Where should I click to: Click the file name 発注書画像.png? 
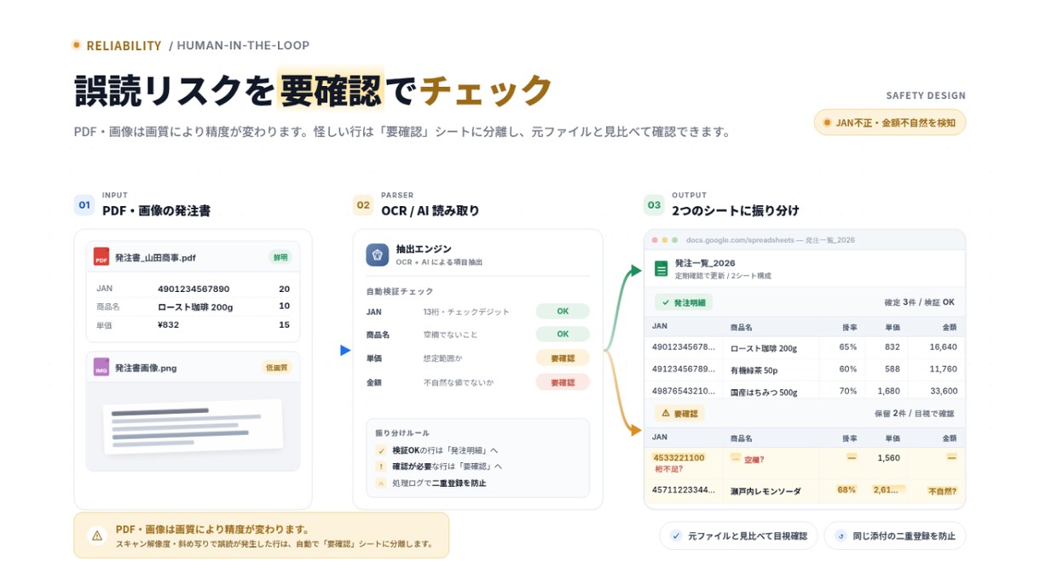coord(146,368)
